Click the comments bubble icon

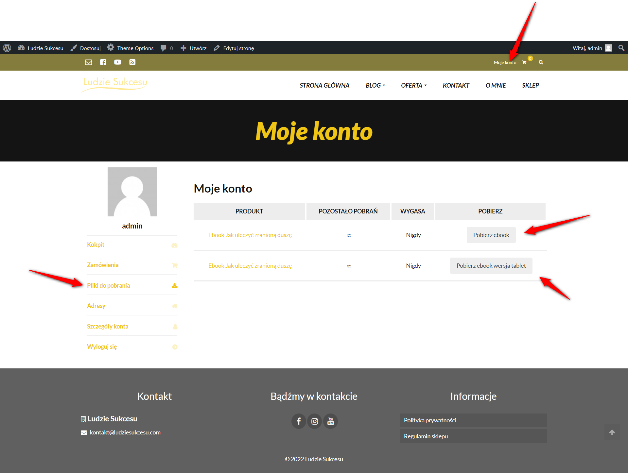tap(164, 48)
